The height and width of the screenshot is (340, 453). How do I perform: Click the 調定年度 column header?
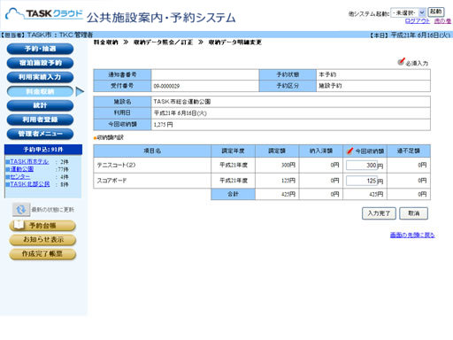point(233,151)
